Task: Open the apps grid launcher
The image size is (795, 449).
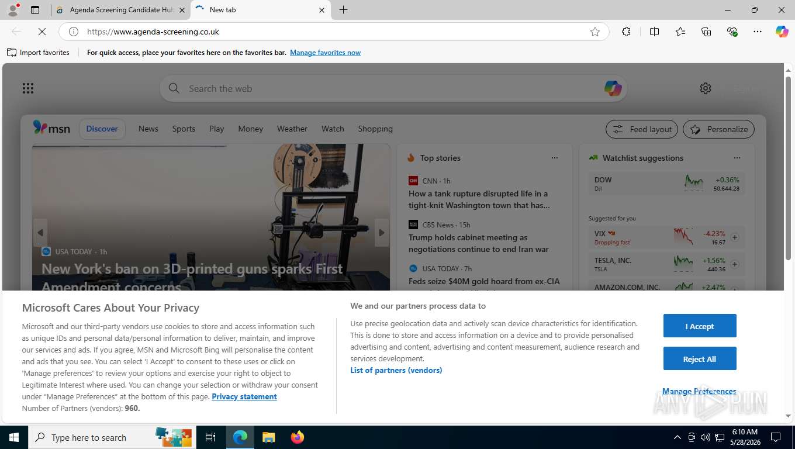Action: pyautogui.click(x=28, y=88)
